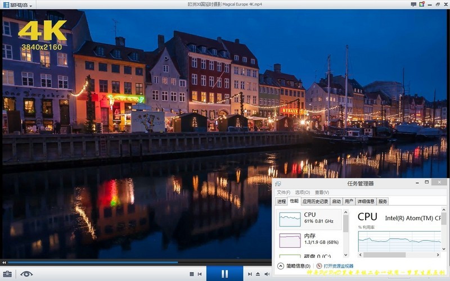Click down arrow of resource list scrollbar
This screenshot has width=450, height=281.
click(x=345, y=255)
